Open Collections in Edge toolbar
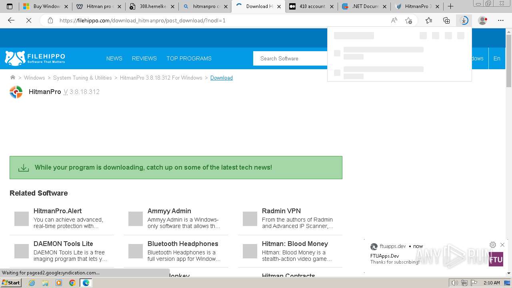 click(446, 20)
